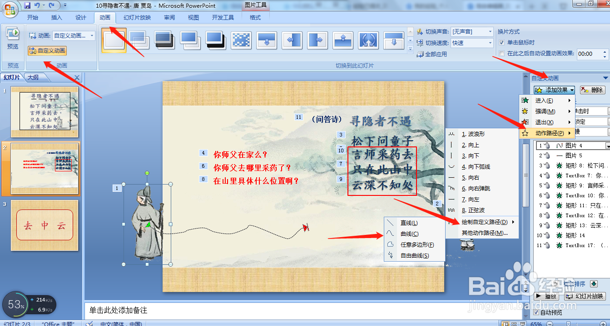Click the Redo icon in quick access toolbar
This screenshot has height=326, width=610.
pyautogui.click(x=51, y=5)
